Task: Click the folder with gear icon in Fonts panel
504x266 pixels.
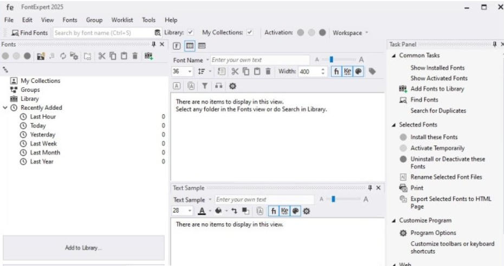Action: (x=74, y=56)
